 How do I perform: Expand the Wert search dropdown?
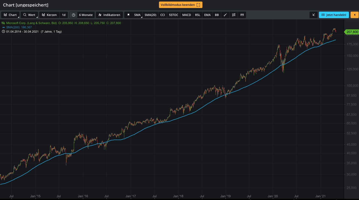pyautogui.click(x=29, y=15)
